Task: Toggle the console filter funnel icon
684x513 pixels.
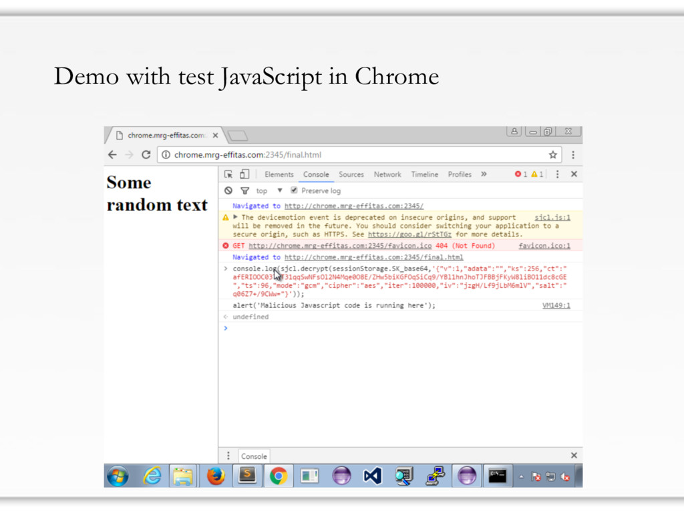Action: tap(244, 190)
